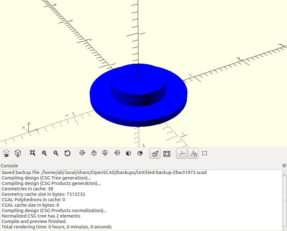Switch to the bottom view
This screenshot has width=287, height=231.
(x=105, y=153)
